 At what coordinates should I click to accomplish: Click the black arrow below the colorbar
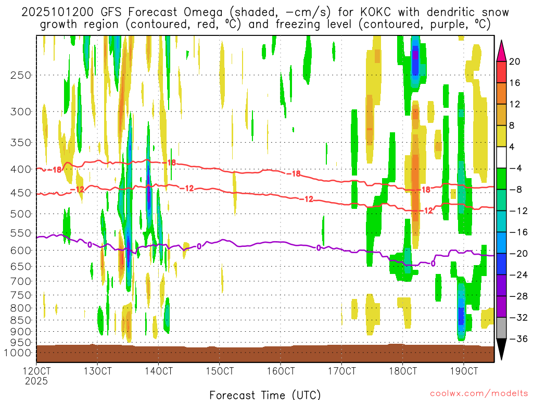tap(502, 349)
